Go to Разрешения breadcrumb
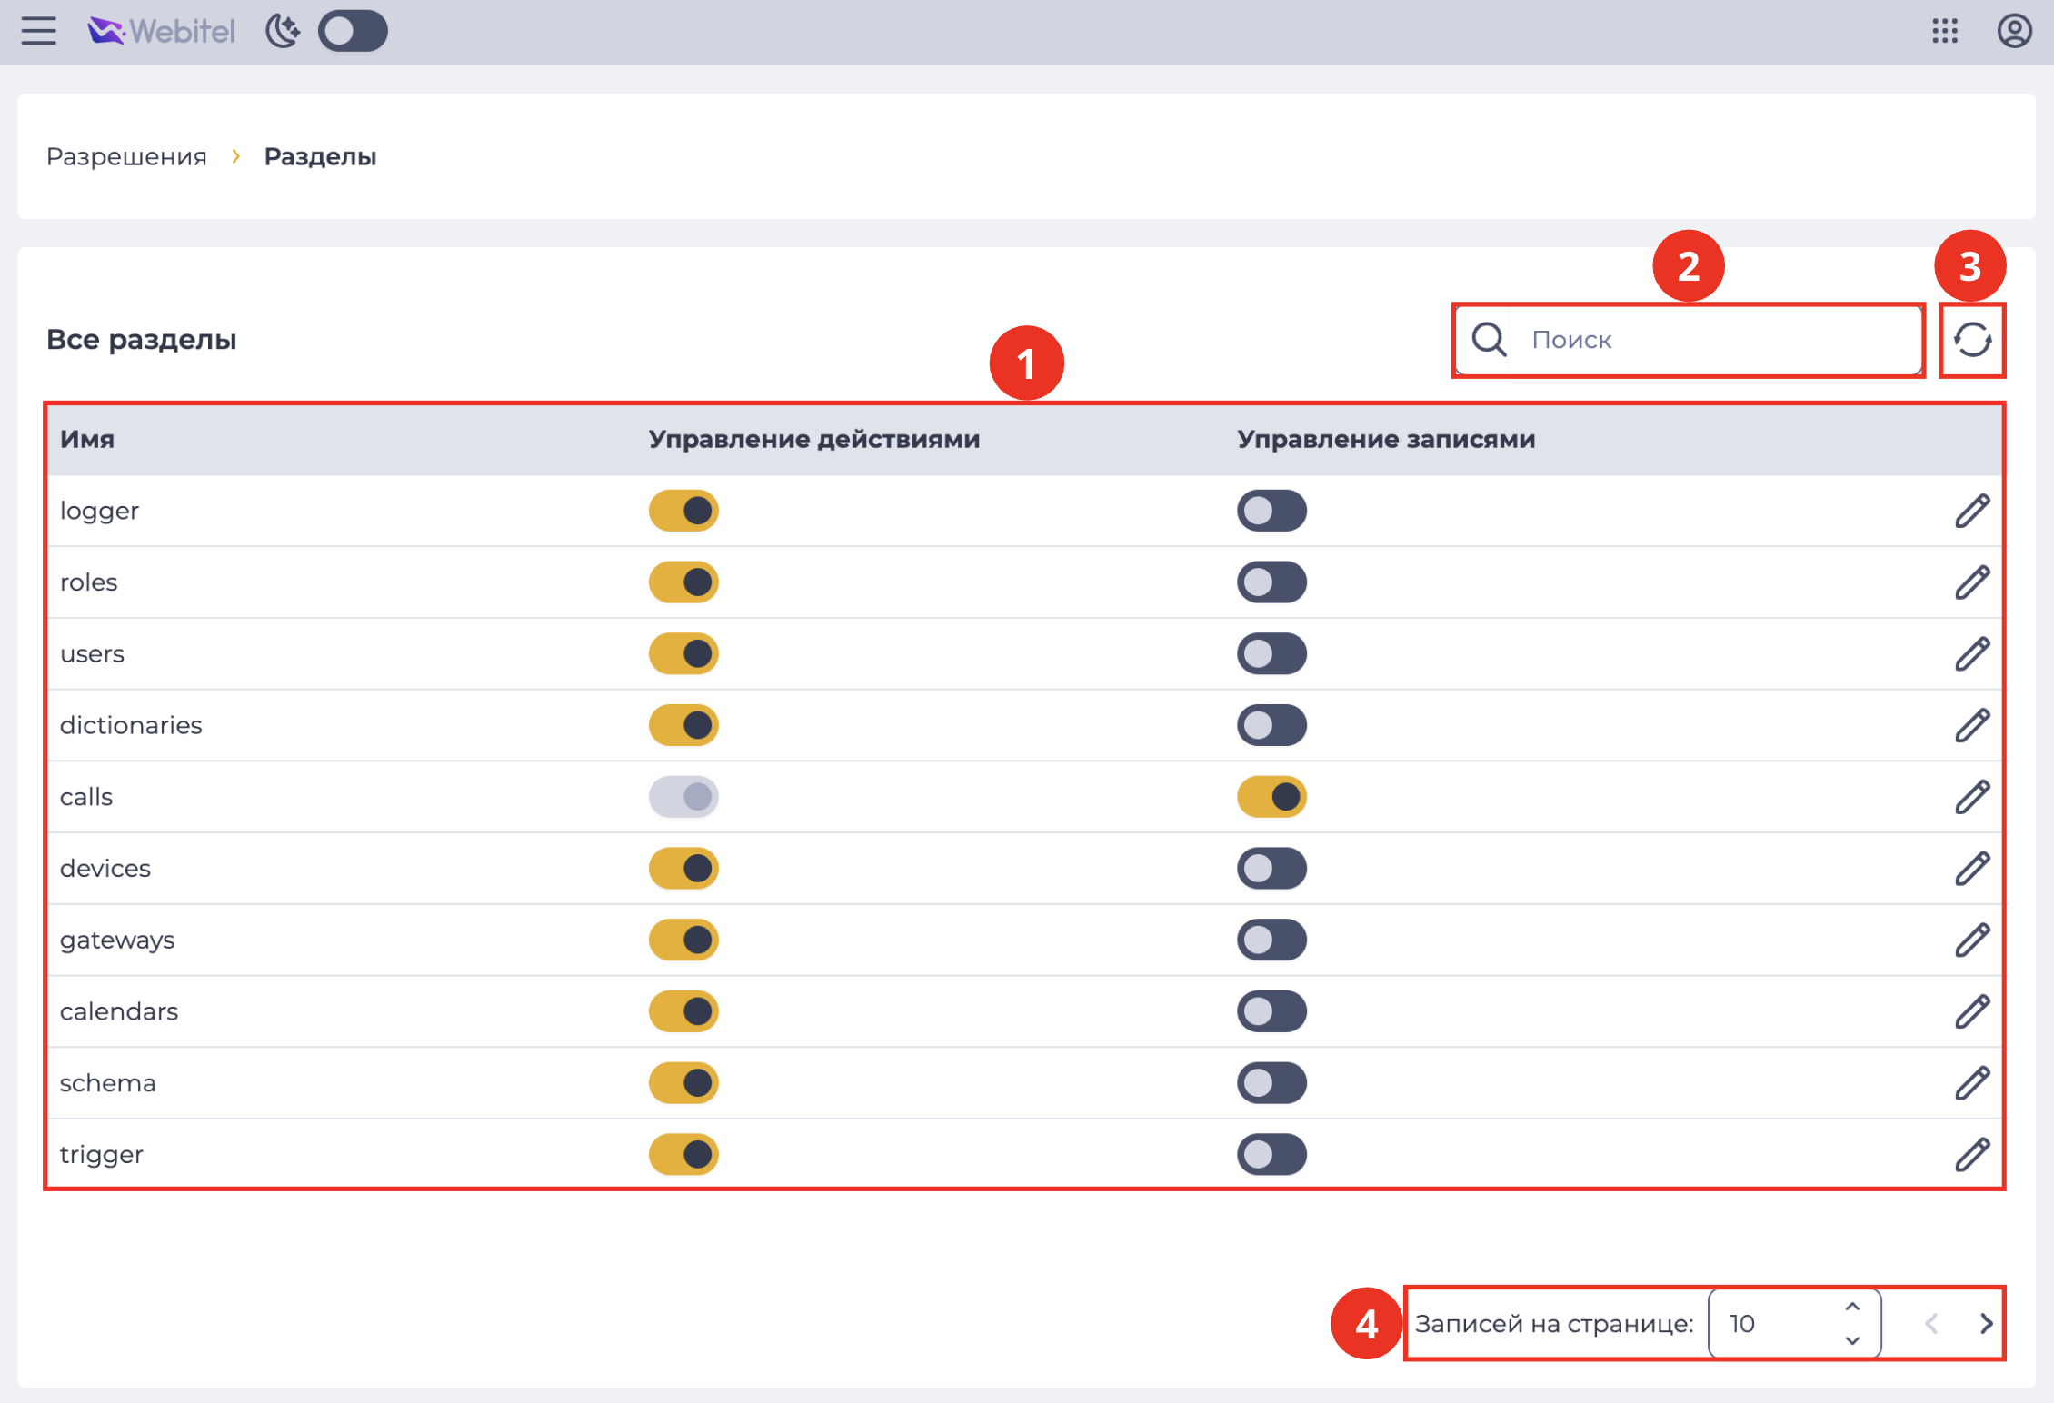This screenshot has height=1403, width=2054. (x=126, y=156)
